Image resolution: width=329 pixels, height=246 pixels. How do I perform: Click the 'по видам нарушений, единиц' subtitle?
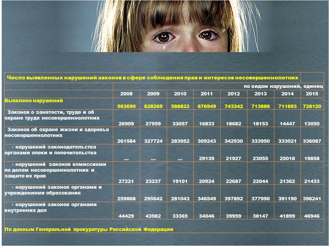[x=283, y=86]
